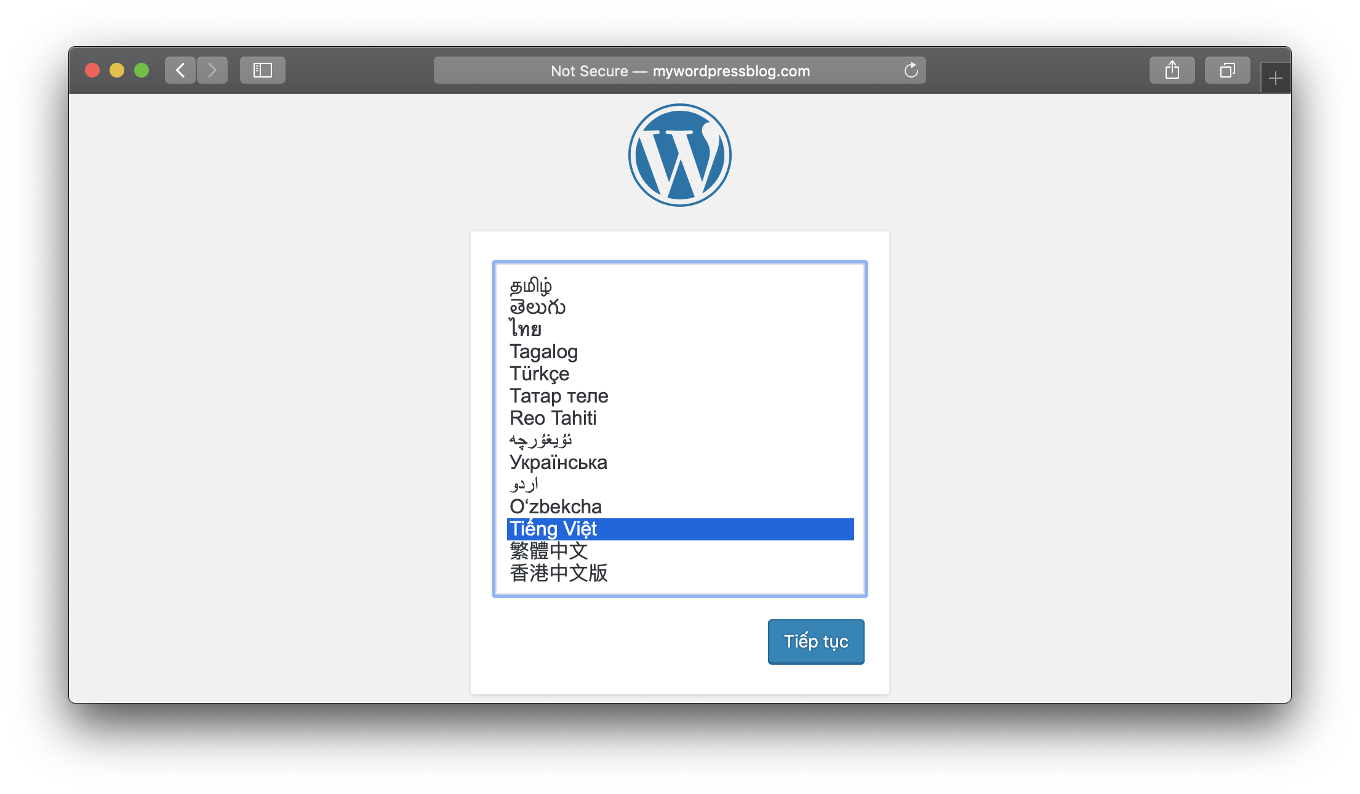This screenshot has height=794, width=1360.
Task: Open the Share sheet icon
Action: pyautogui.click(x=1172, y=70)
